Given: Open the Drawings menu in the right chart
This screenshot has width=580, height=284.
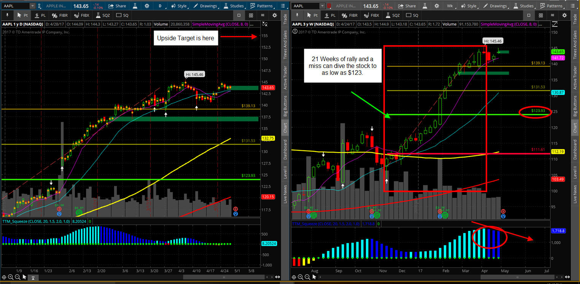Looking at the screenshot, I should point(496,6).
